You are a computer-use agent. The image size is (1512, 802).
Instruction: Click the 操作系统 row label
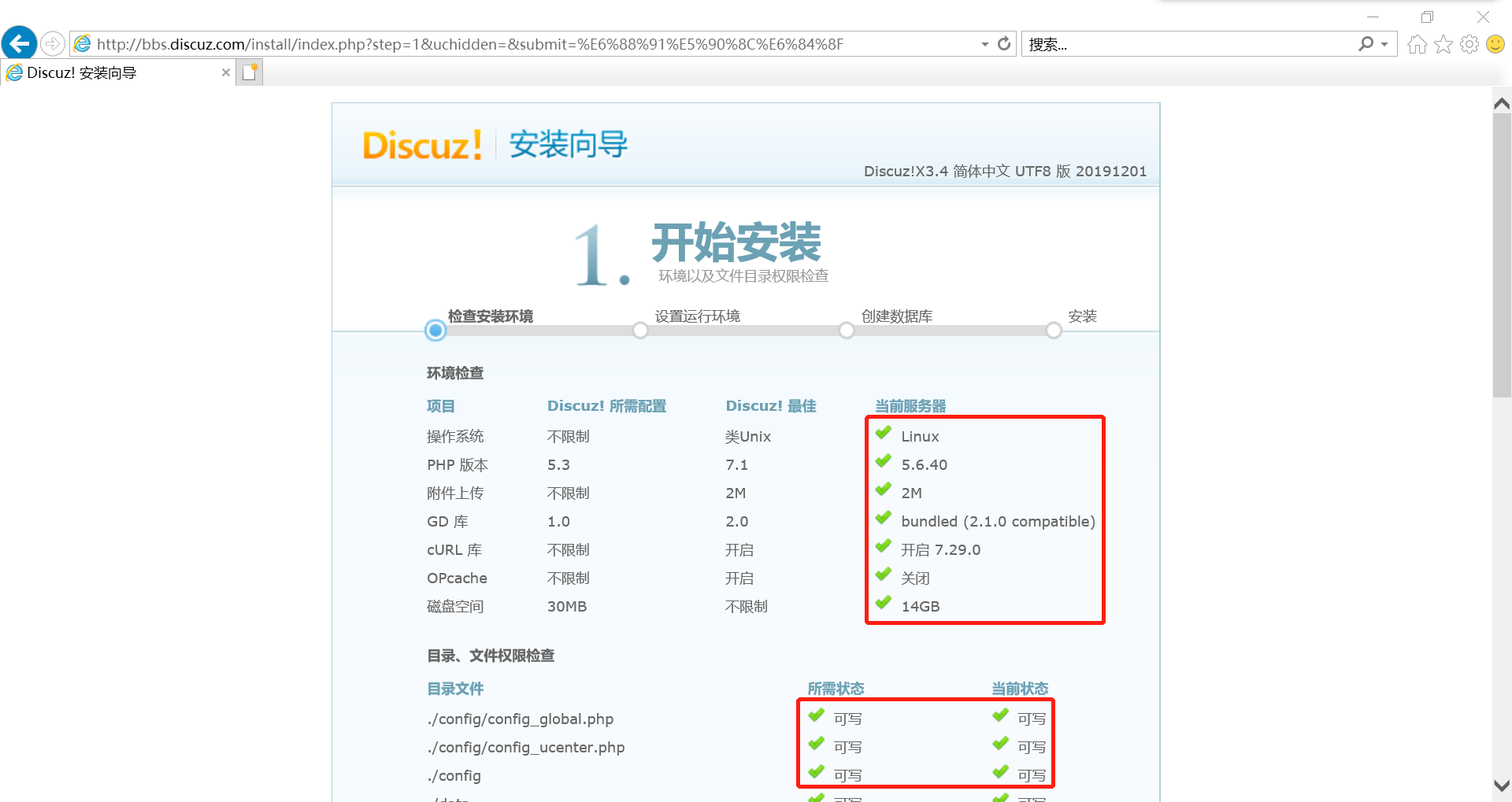[455, 437]
